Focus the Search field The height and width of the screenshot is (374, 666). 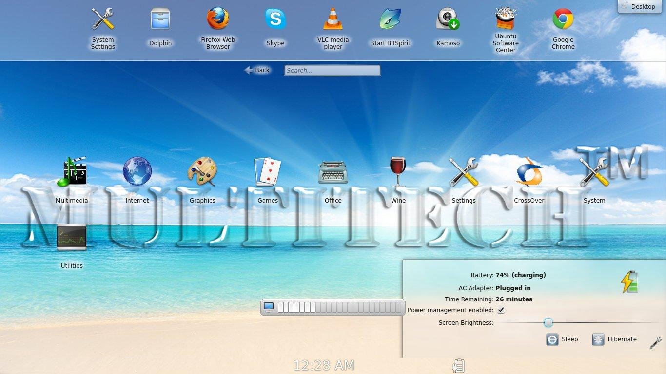332,71
